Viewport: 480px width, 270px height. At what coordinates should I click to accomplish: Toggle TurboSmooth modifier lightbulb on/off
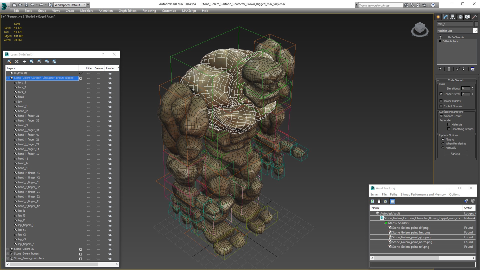pos(440,37)
